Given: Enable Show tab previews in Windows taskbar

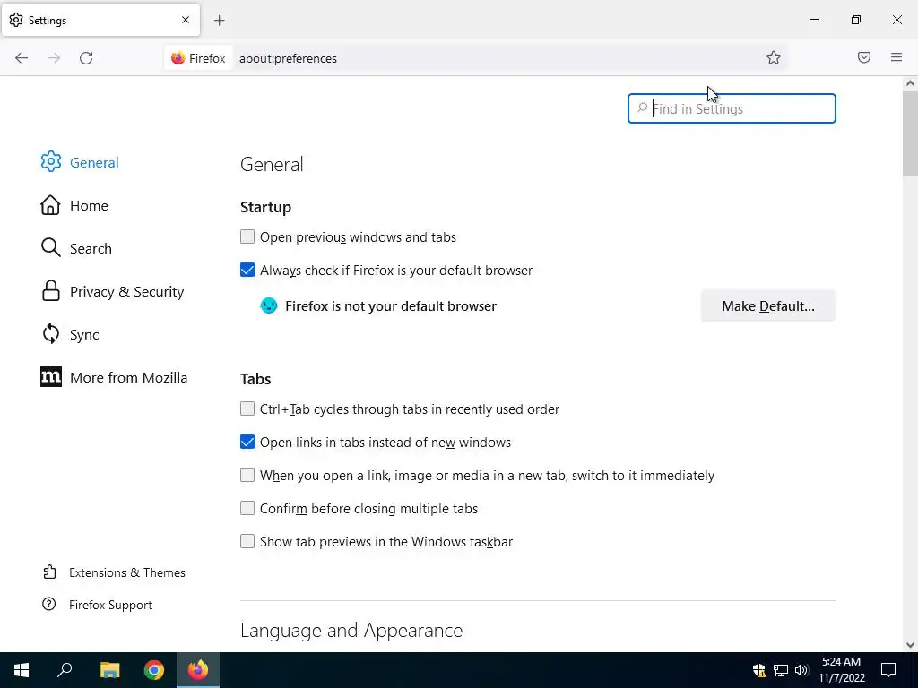Looking at the screenshot, I should tap(247, 542).
